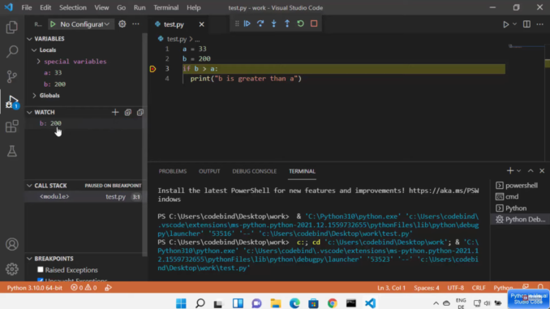
Task: Select the cmd terminal
Action: tap(520, 196)
